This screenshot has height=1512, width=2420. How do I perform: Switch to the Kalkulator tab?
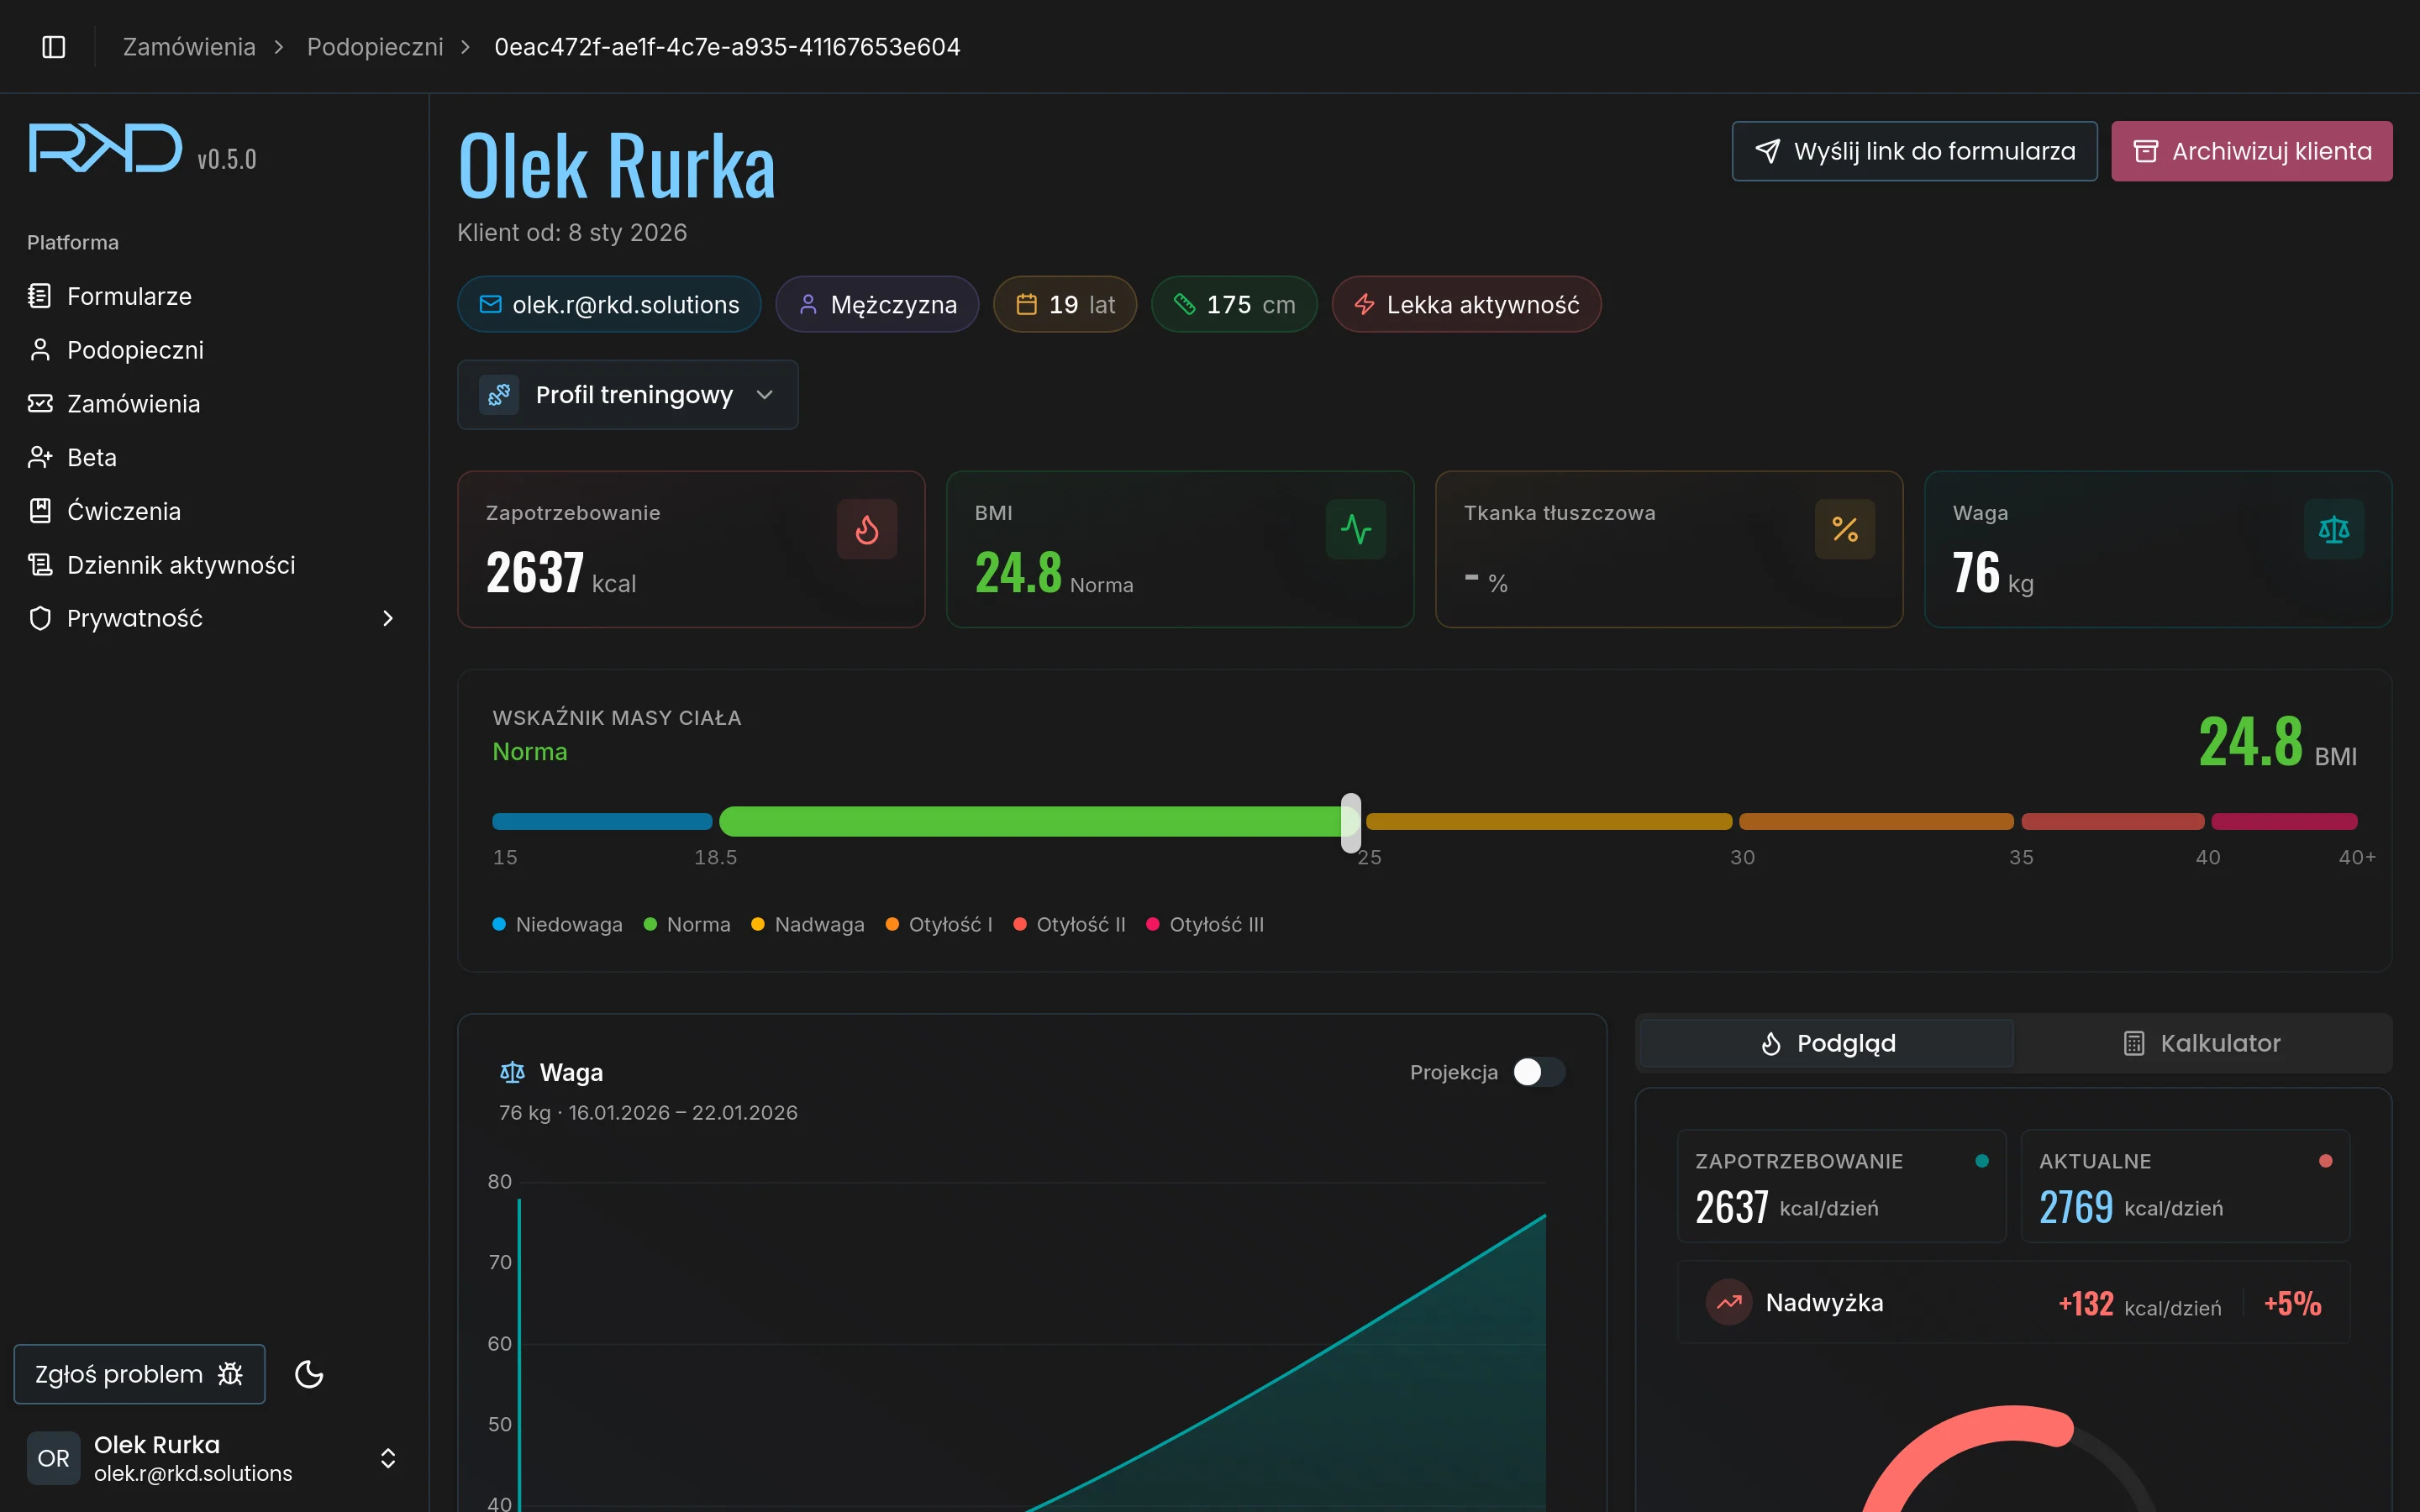point(2201,1043)
